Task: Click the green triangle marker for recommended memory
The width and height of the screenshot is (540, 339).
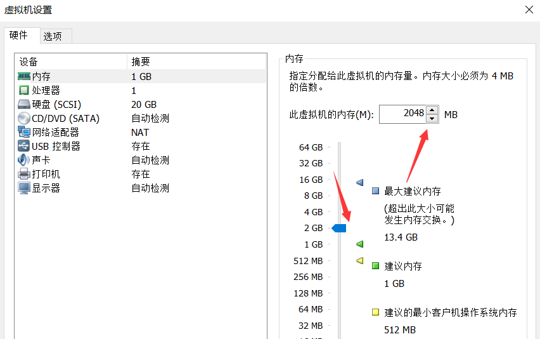Action: point(359,244)
